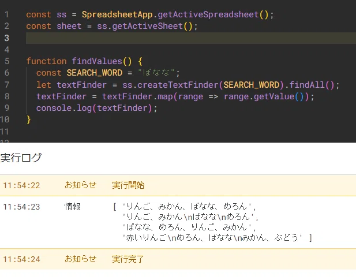Click the "ばなな" string literal
Image resolution: width=356 pixels, height=280 pixels.
click(156, 73)
